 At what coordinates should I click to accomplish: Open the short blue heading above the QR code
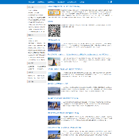50,21
